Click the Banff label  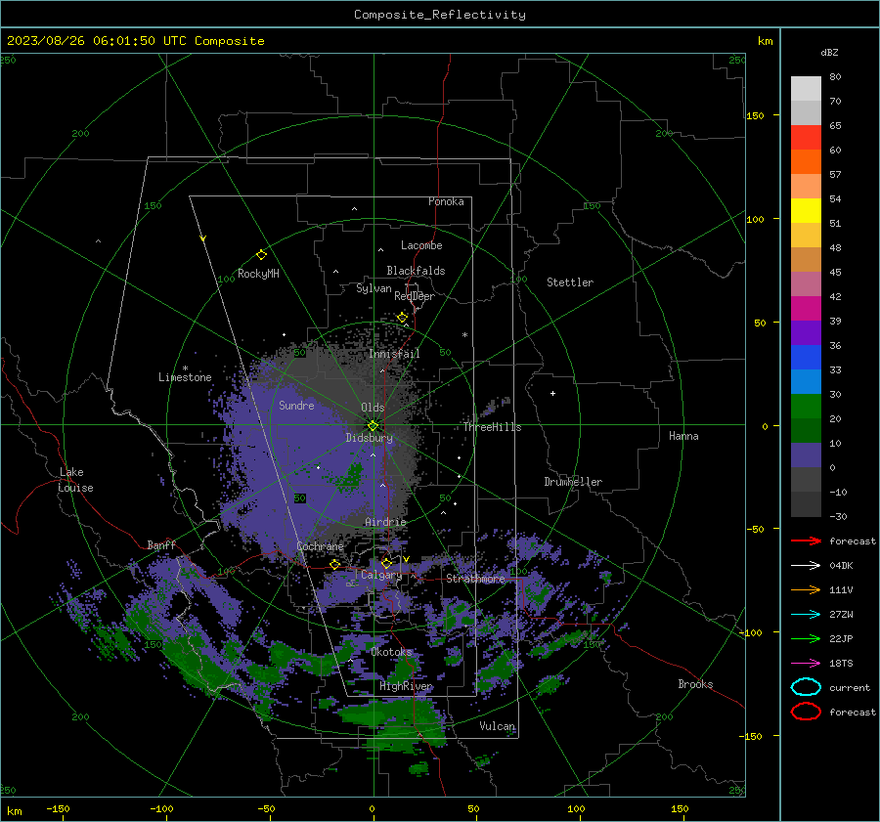tap(161, 544)
